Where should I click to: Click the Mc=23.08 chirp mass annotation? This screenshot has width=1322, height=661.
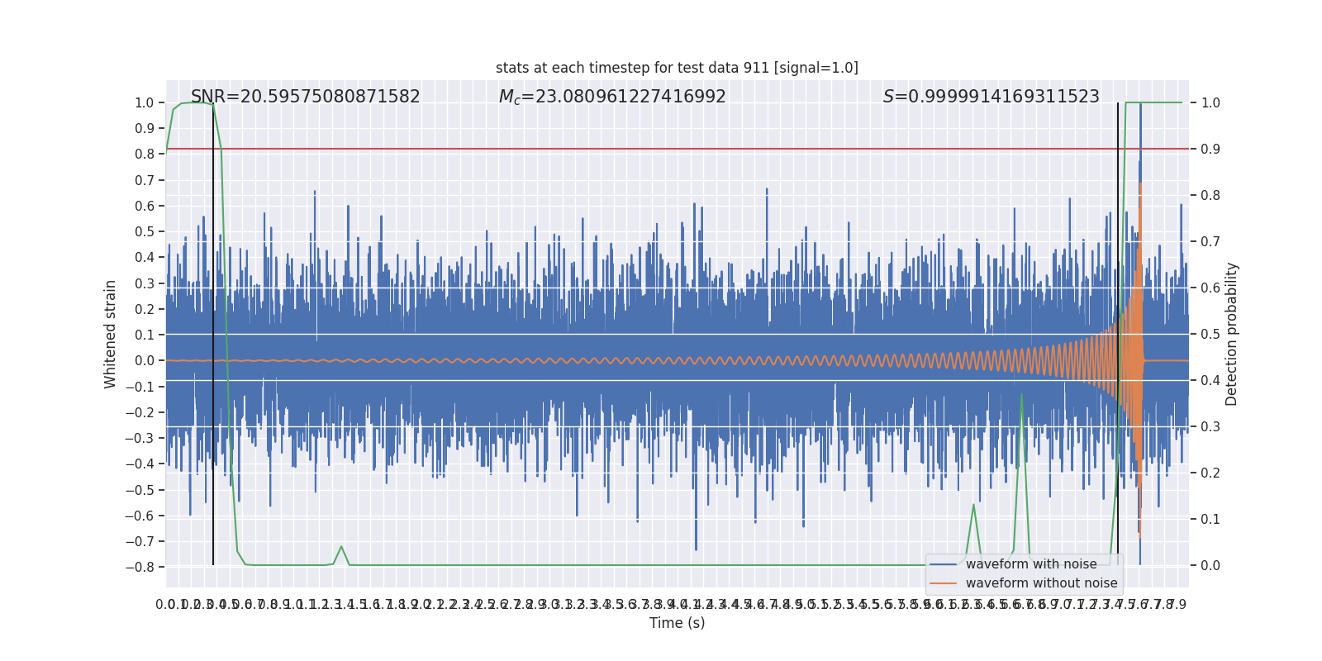point(612,97)
